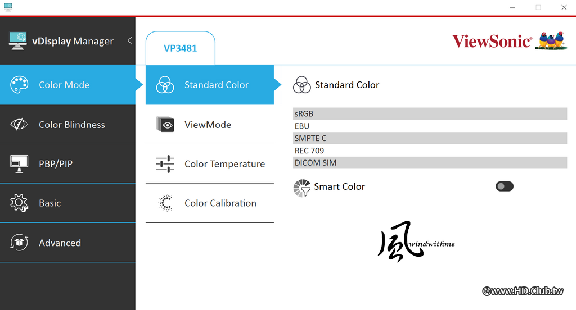
Task: Click the ViewSonic birds logo
Action: pos(551,41)
